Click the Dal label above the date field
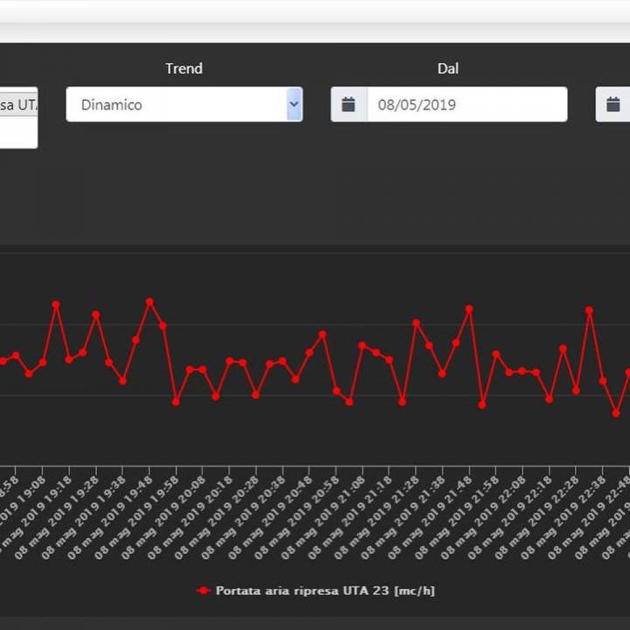630x630 pixels. coord(448,68)
